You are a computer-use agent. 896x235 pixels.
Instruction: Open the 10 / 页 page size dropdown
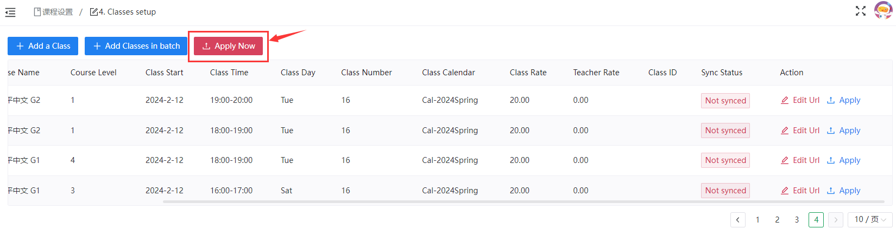[870, 219]
